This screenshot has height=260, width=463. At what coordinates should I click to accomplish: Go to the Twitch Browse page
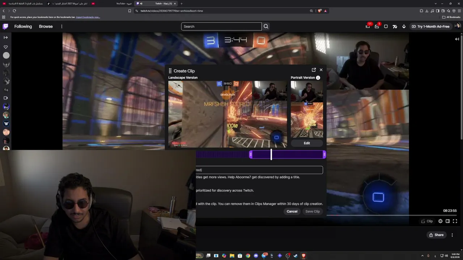tap(46, 26)
